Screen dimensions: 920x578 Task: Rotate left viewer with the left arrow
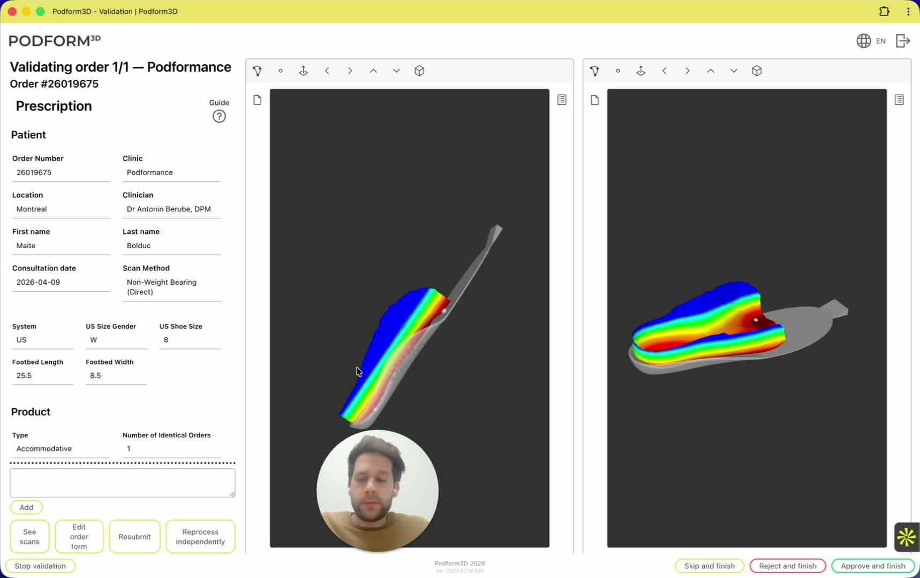pyautogui.click(x=327, y=71)
